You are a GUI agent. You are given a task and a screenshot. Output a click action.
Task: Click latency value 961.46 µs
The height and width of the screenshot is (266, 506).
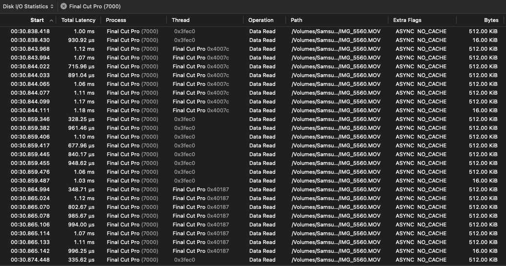(x=81, y=128)
